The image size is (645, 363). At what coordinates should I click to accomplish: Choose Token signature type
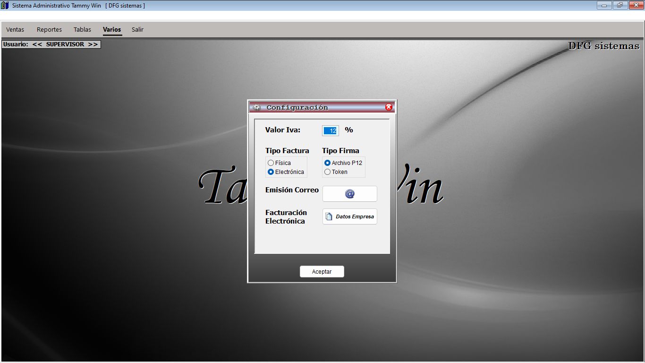[336, 172]
